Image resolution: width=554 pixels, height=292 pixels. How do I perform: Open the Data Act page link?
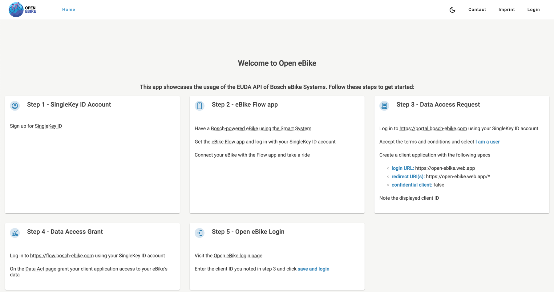[41, 269]
